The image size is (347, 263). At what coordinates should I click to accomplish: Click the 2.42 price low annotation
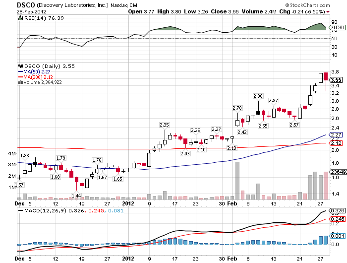pyautogui.click(x=242, y=132)
